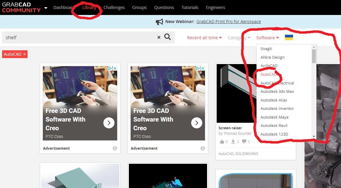Run search with the magnifying glass icon
This screenshot has width=341, height=188.
pos(168,37)
